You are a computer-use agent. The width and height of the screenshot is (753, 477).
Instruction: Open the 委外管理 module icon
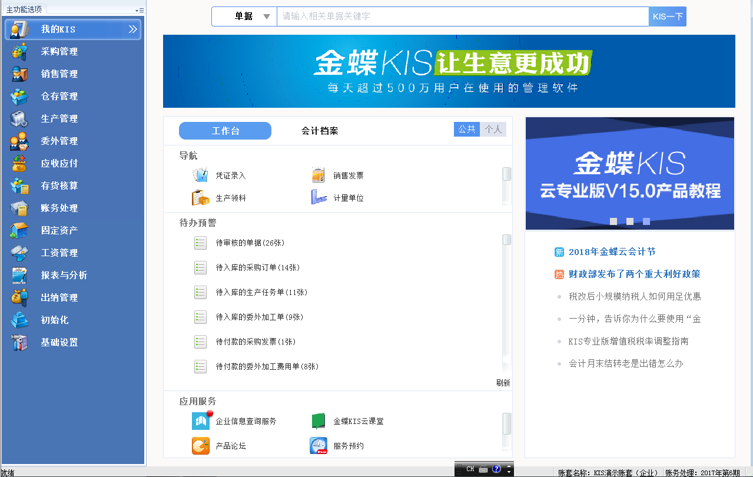(x=19, y=141)
